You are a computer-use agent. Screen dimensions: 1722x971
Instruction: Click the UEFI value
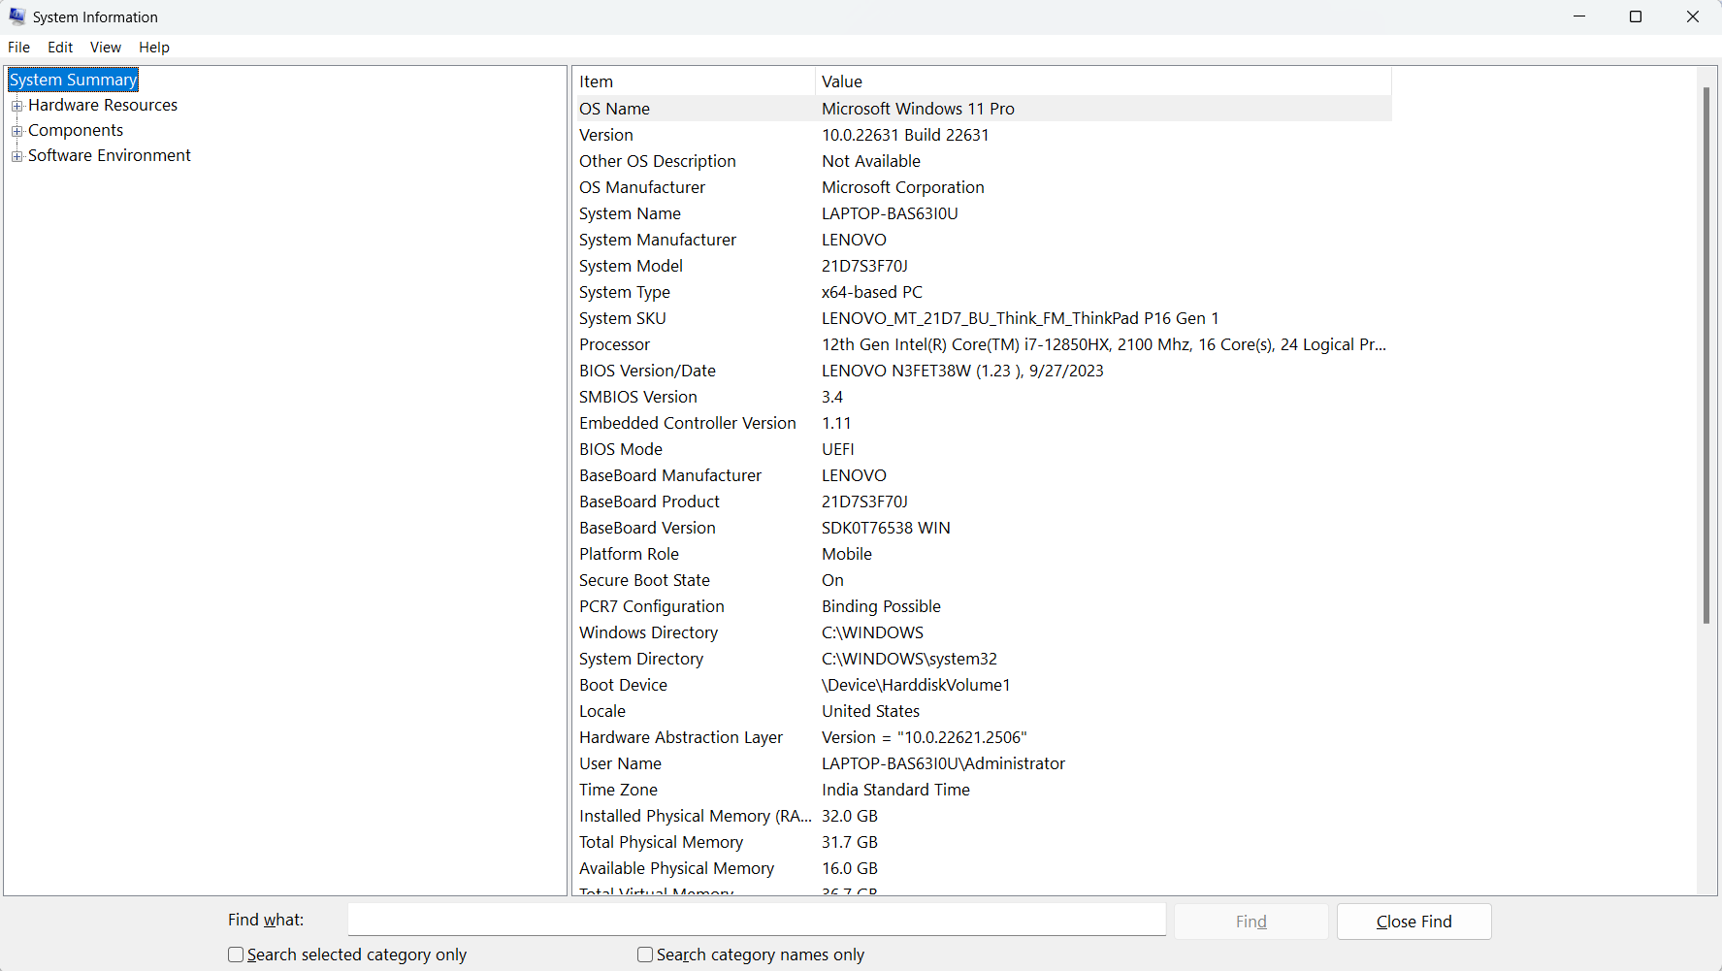click(838, 449)
